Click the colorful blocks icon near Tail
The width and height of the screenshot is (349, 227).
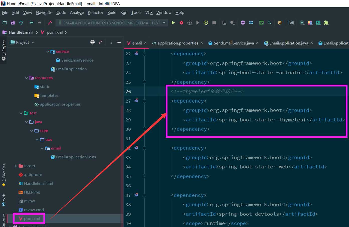[310, 23]
